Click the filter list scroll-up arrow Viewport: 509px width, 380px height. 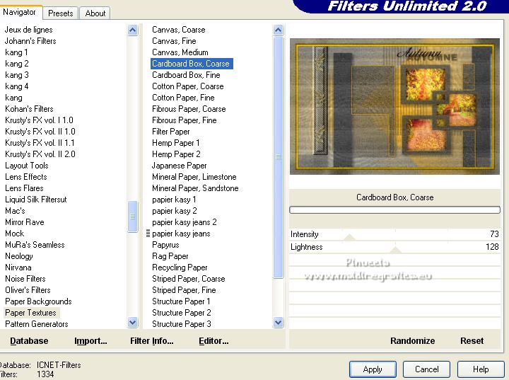coord(279,30)
